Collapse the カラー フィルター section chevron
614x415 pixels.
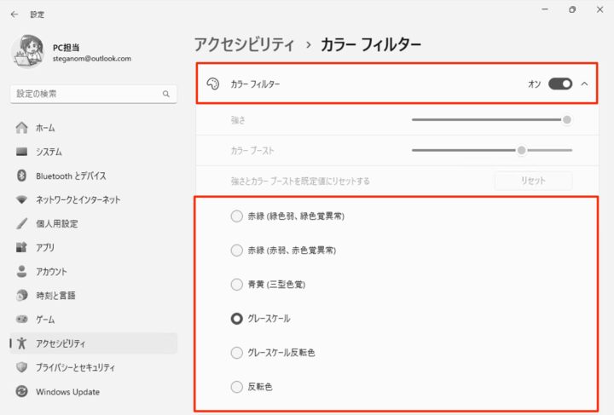(x=585, y=84)
